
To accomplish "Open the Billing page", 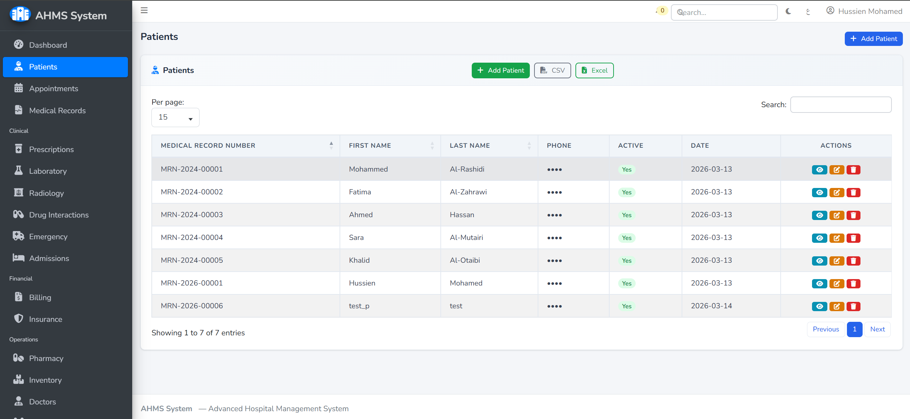I will [40, 297].
